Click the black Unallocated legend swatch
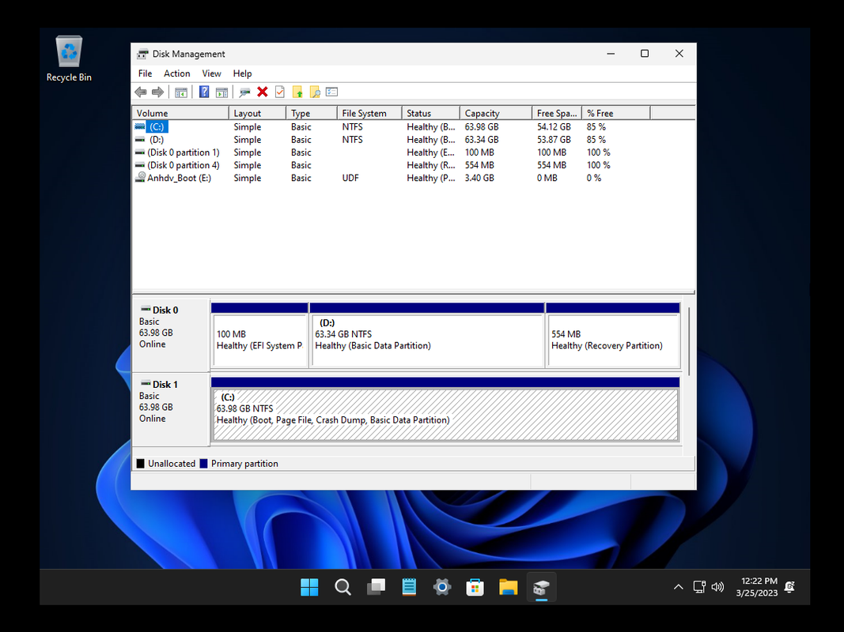The height and width of the screenshot is (632, 844). pos(141,464)
